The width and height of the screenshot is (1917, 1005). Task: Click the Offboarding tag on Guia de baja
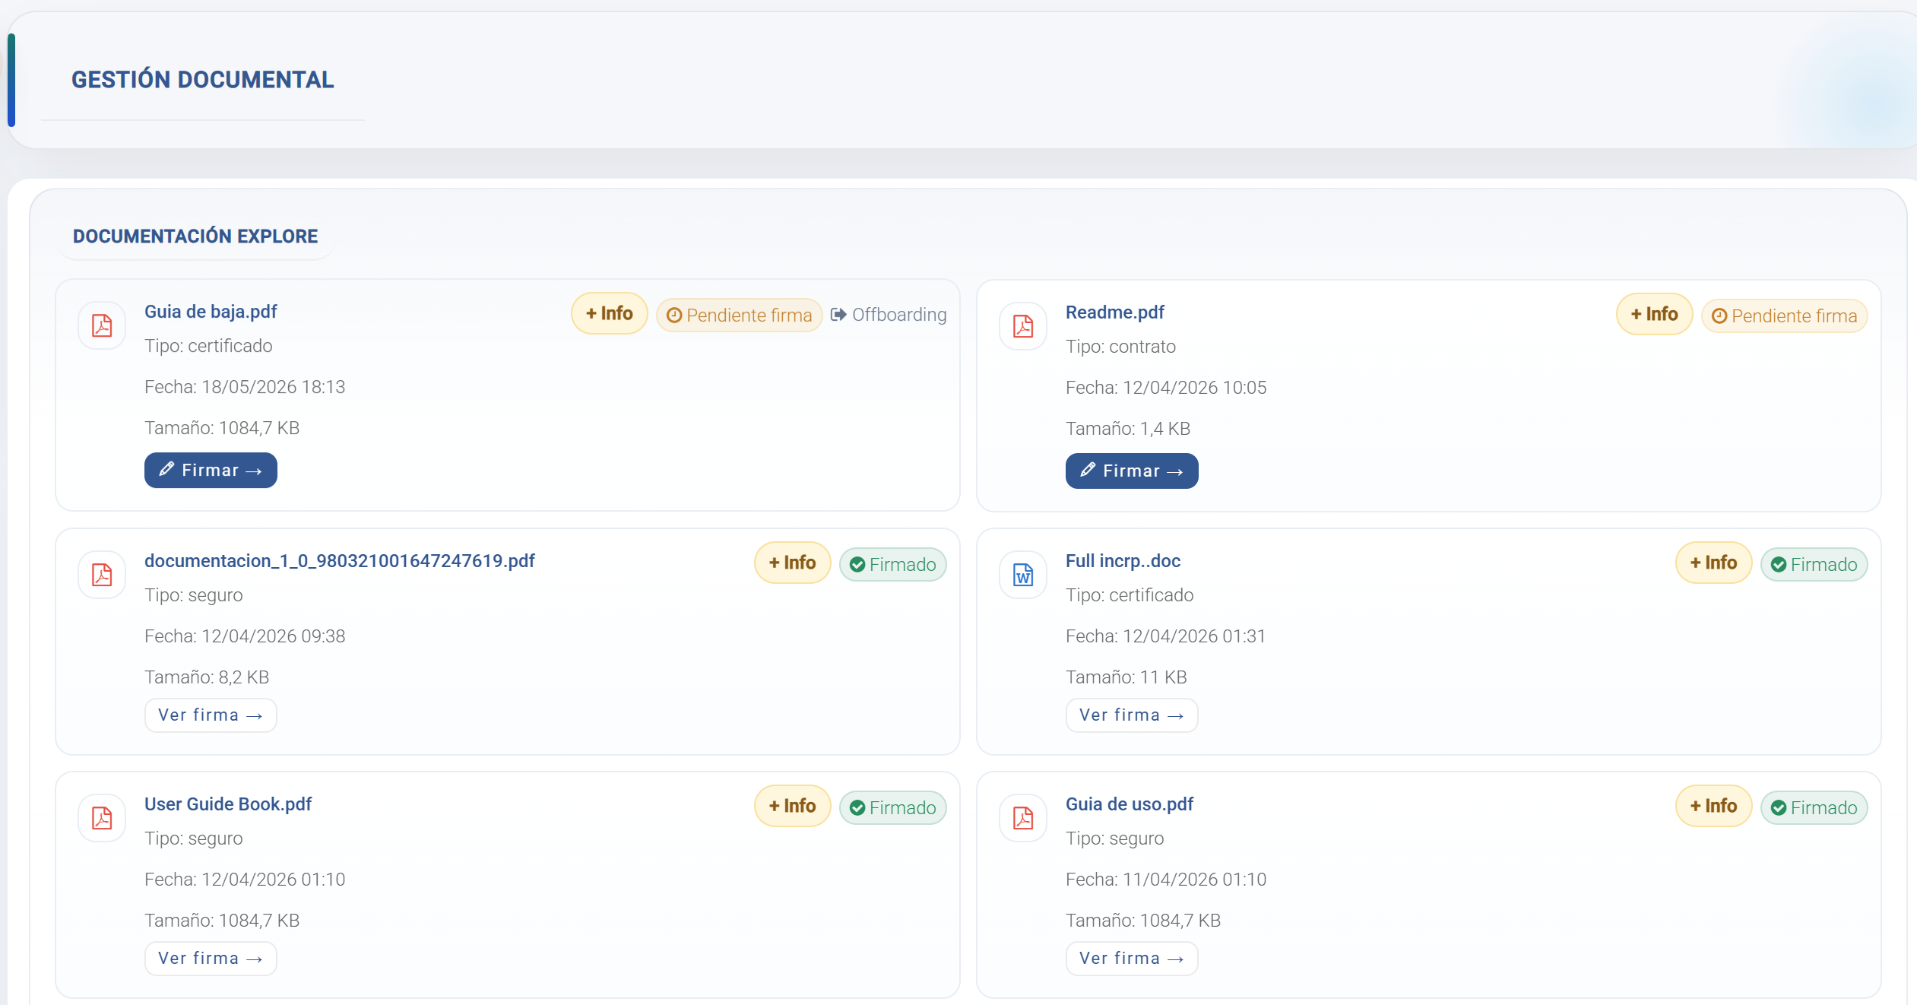tap(889, 315)
